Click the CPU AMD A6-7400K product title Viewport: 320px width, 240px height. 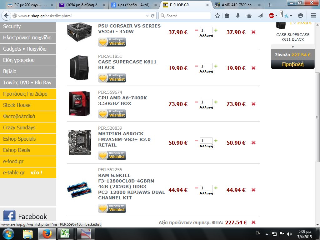coord(122,101)
